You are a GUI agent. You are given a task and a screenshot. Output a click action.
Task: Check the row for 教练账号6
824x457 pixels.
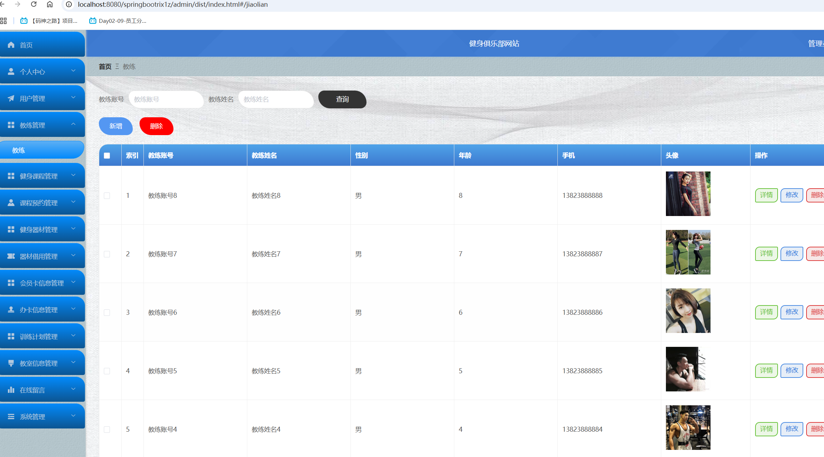(107, 313)
